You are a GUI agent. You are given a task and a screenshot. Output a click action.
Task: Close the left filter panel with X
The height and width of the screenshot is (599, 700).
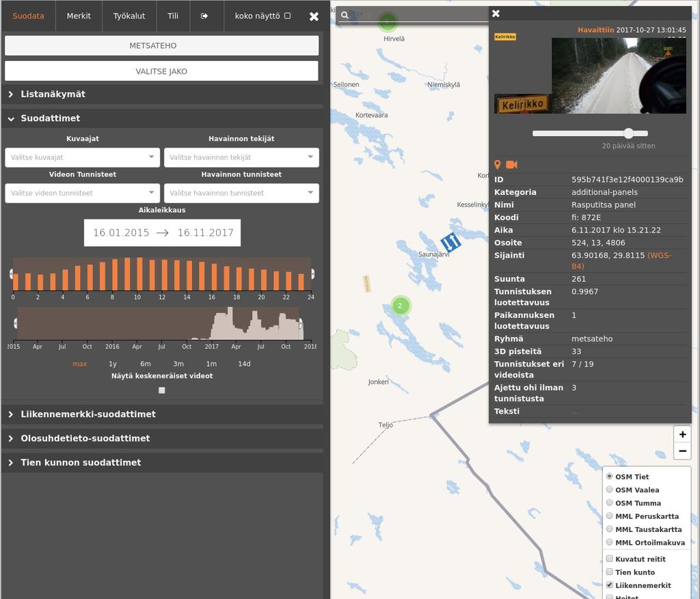[314, 16]
